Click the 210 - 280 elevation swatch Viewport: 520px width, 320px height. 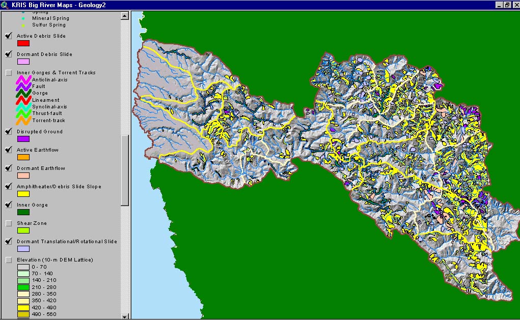(23, 287)
